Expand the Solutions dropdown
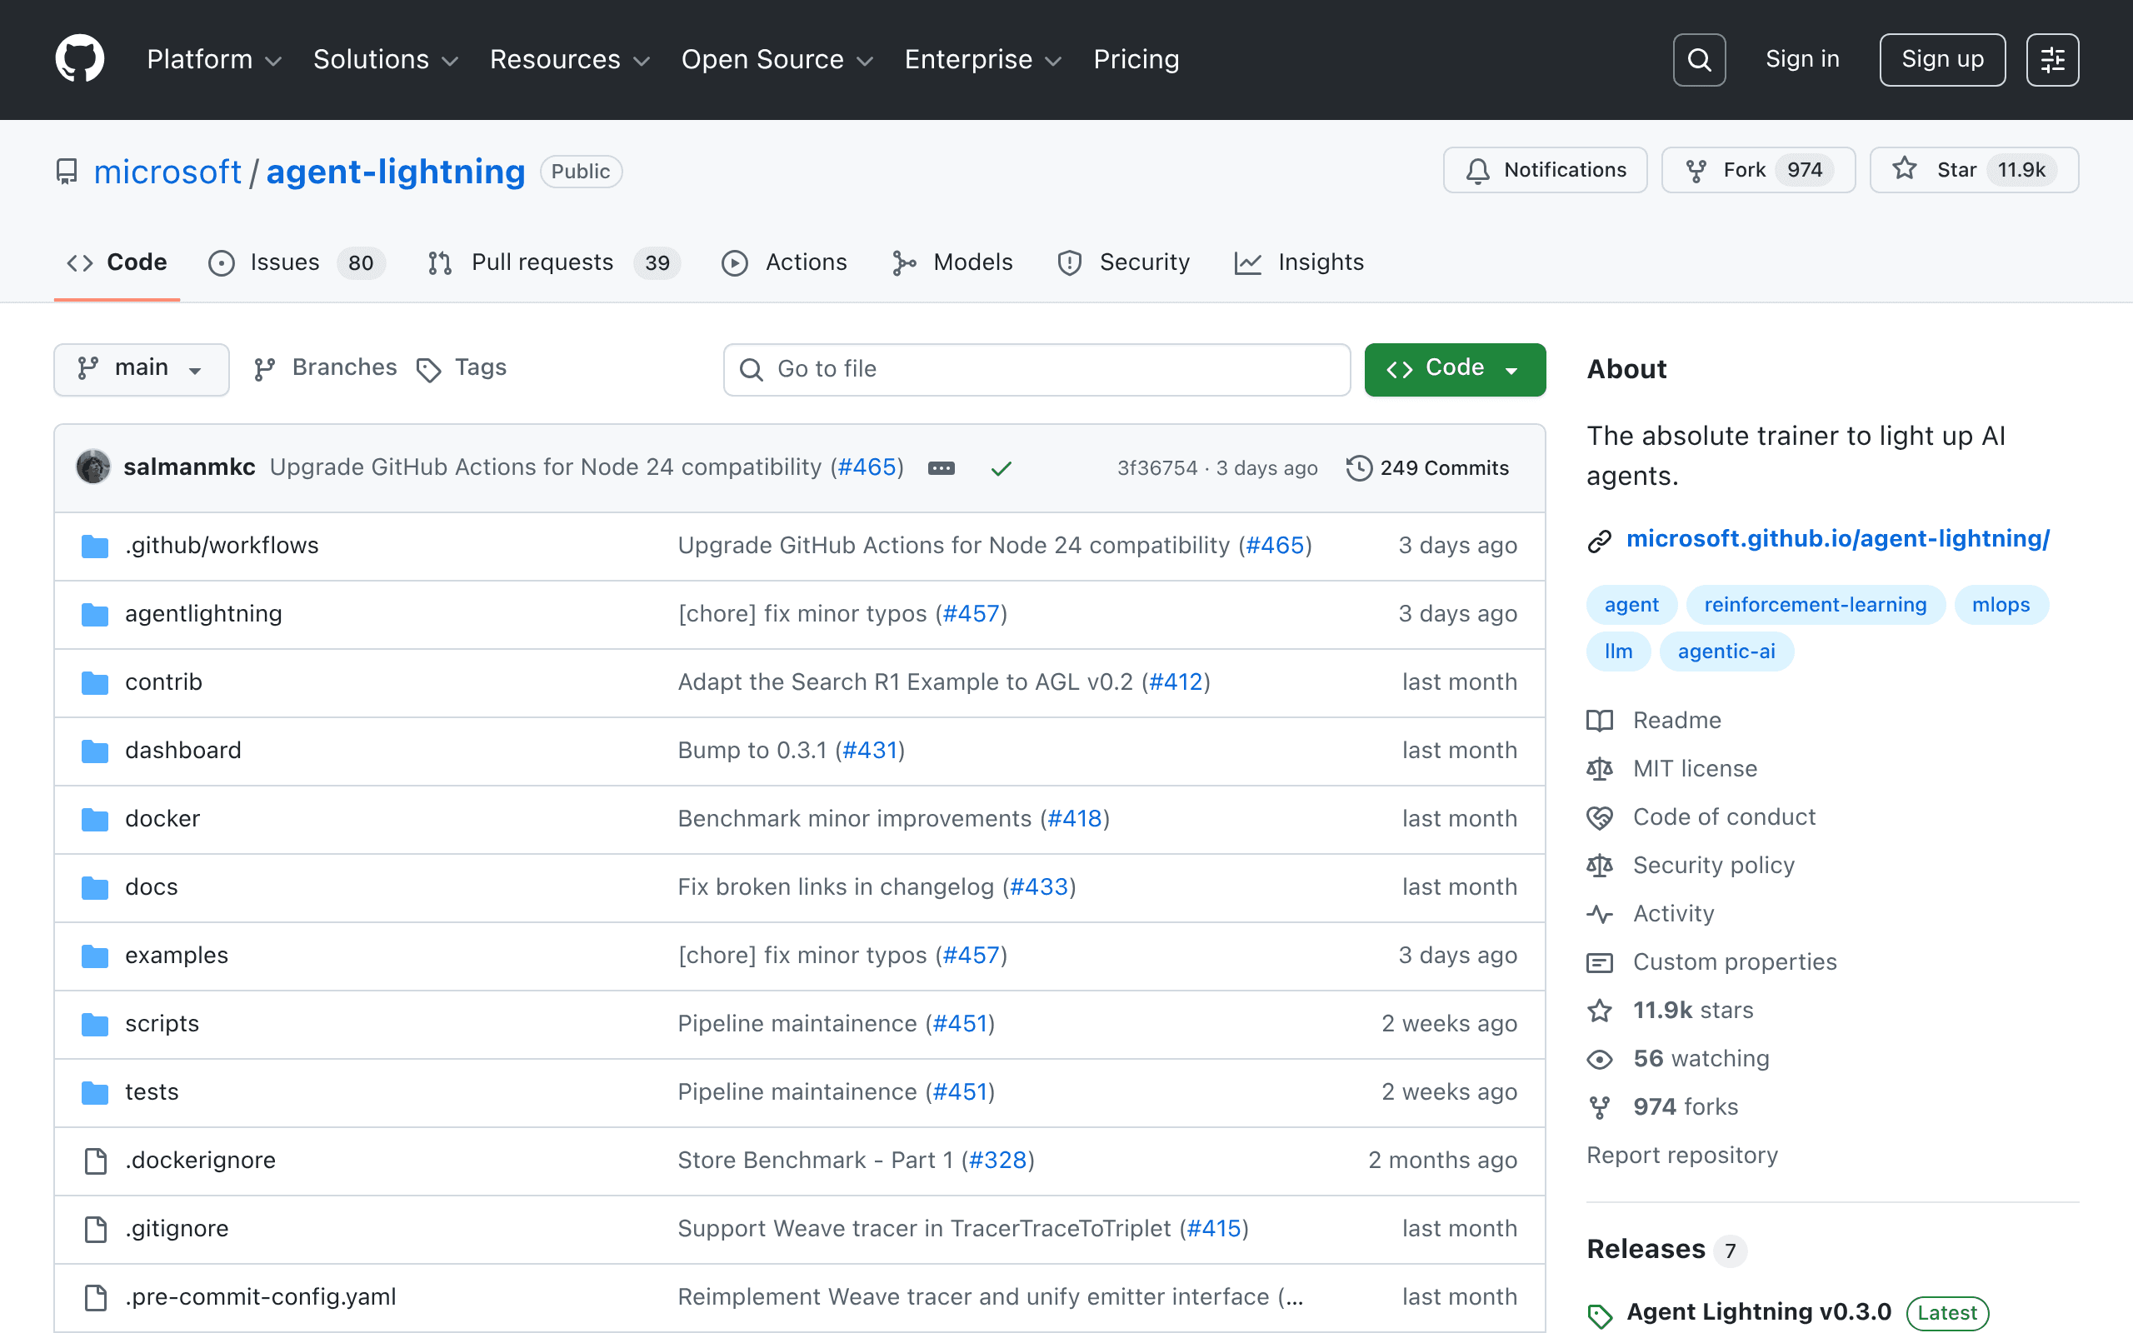The width and height of the screenshot is (2133, 1333). [386, 59]
